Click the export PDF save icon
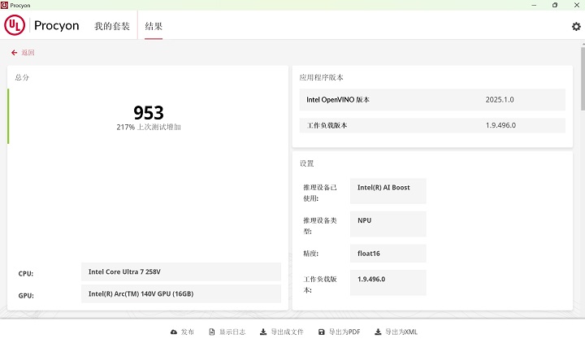This screenshot has width=585, height=343. coord(321,332)
